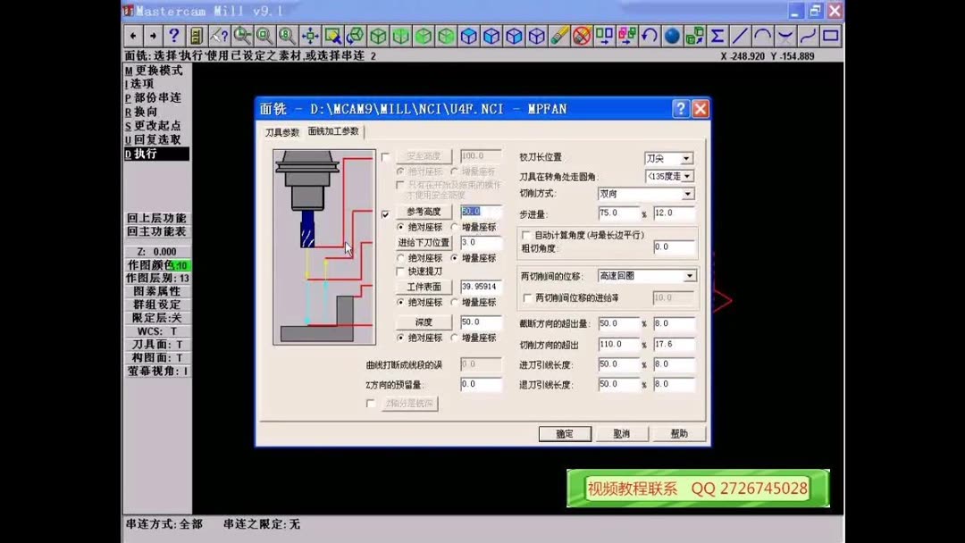965x543 pixels.
Task: Select the shading sphere toolbar icon
Action: [x=673, y=37]
